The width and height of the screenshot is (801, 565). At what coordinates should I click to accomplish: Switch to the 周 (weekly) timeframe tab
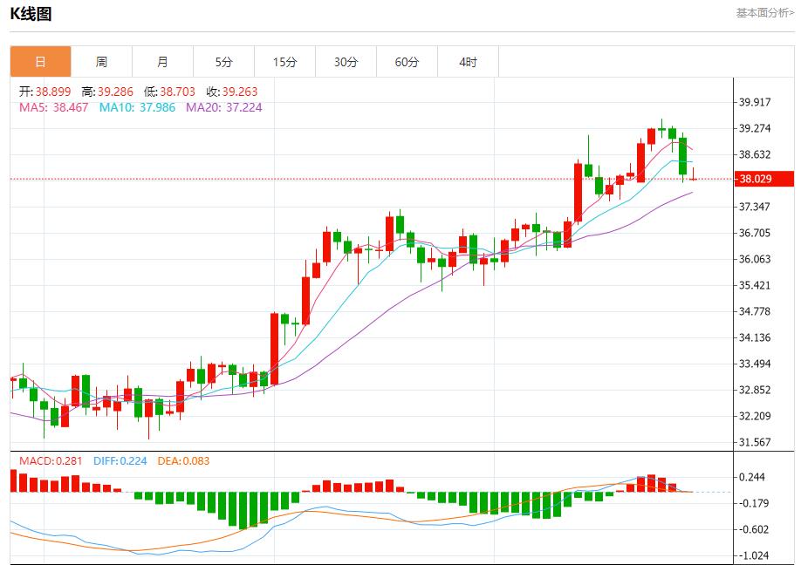tap(102, 62)
